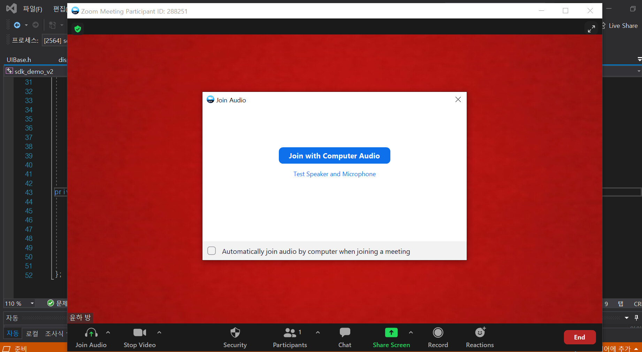Expand the Participants options arrow
642x352 pixels.
[318, 333]
